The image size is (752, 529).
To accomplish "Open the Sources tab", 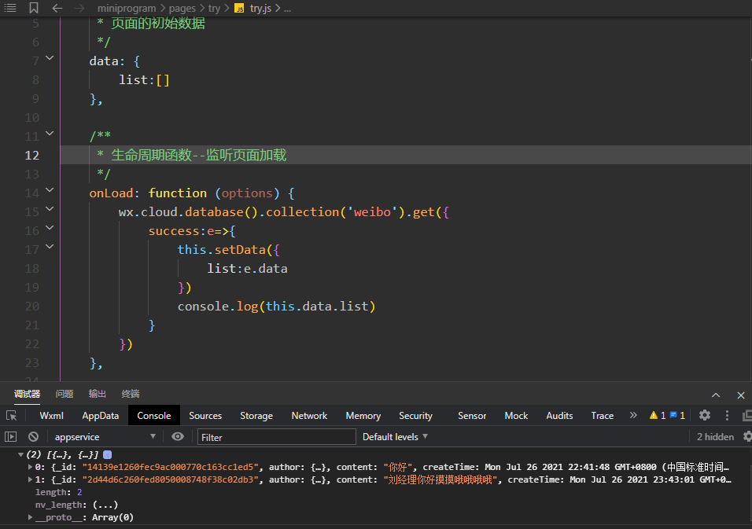I will [205, 416].
